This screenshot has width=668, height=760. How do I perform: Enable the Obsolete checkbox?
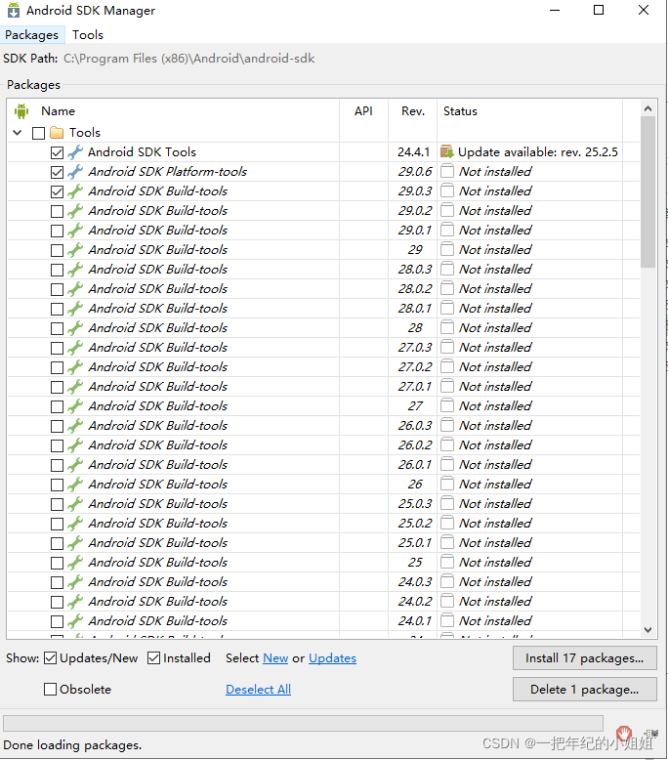(x=51, y=690)
